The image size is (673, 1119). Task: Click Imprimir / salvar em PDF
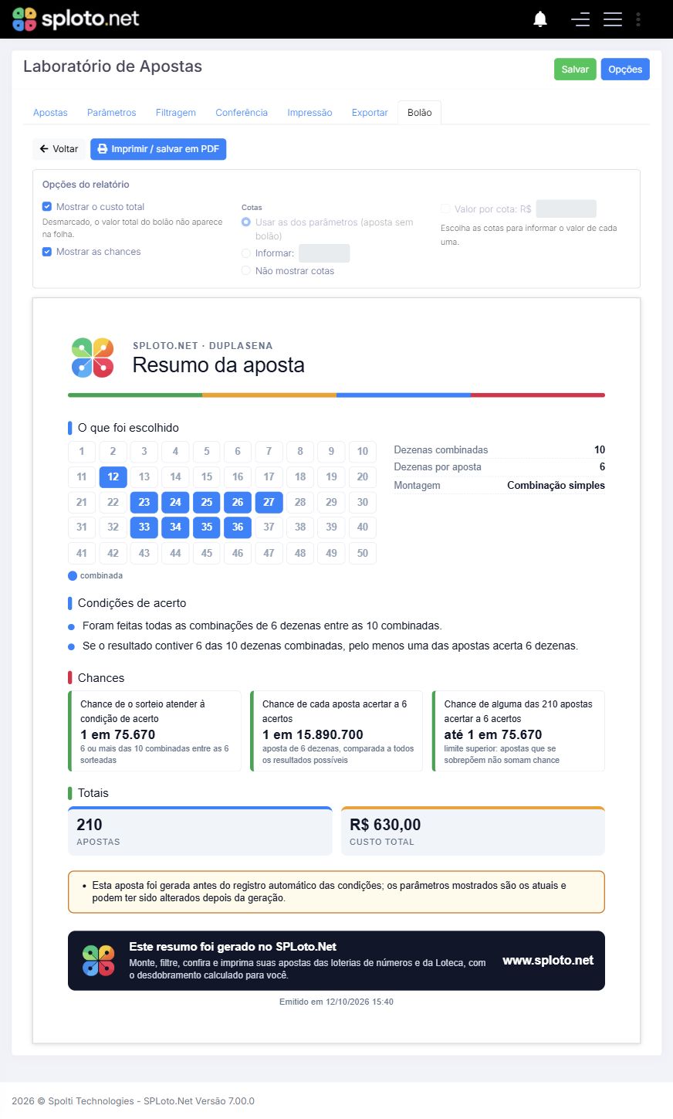[158, 149]
